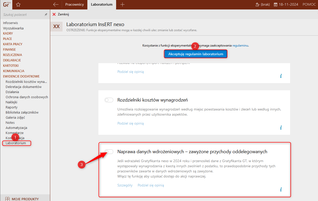The image size is (318, 201).
Task: Open Ochrona danych osobowych
Action: tap(27, 97)
